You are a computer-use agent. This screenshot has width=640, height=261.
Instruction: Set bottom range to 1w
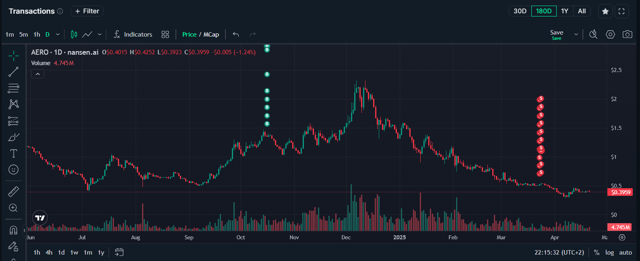pos(74,253)
